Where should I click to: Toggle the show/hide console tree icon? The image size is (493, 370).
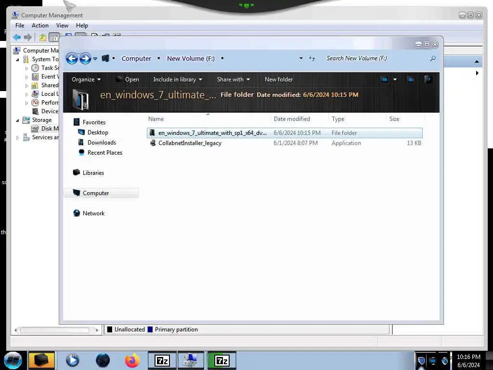coord(54,38)
